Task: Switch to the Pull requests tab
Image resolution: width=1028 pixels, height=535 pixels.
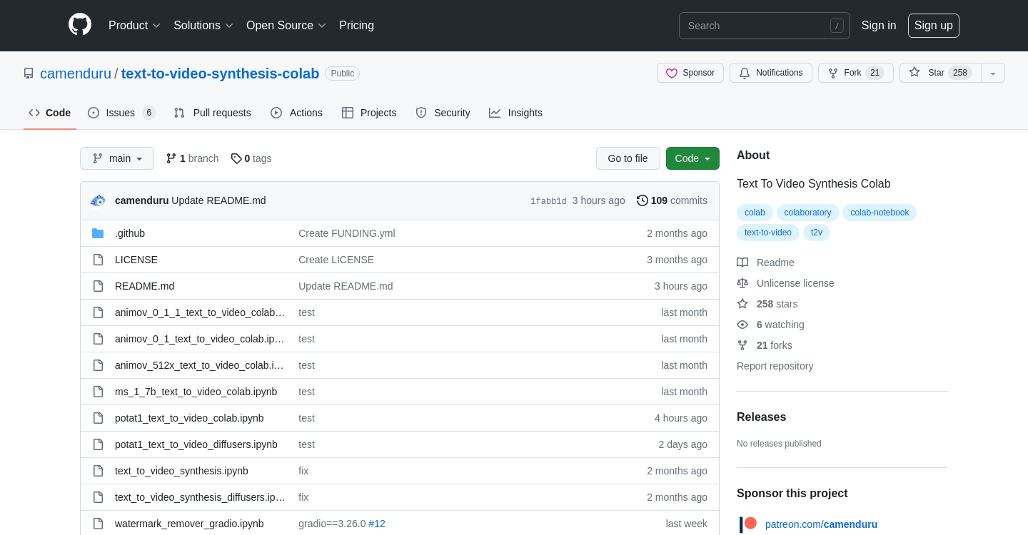Action: click(212, 113)
